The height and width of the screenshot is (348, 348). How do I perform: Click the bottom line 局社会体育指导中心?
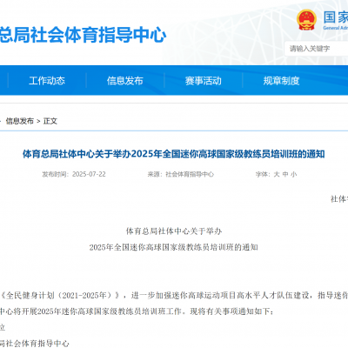click(x=35, y=344)
